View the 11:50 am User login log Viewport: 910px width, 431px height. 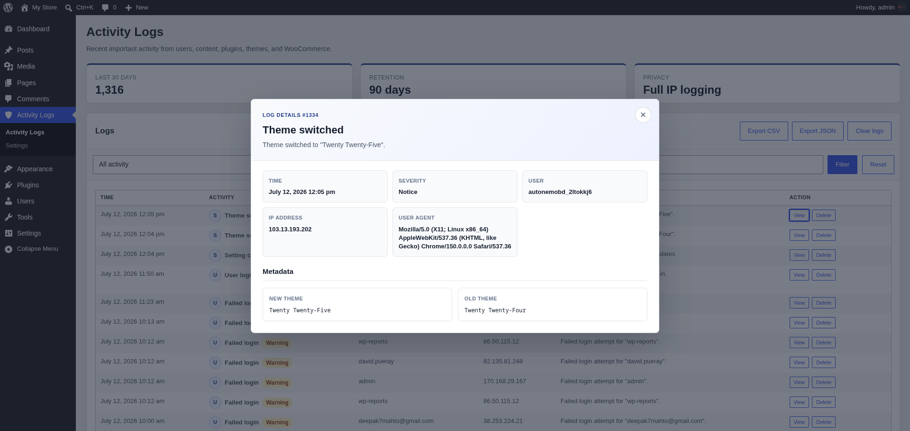pyautogui.click(x=799, y=275)
